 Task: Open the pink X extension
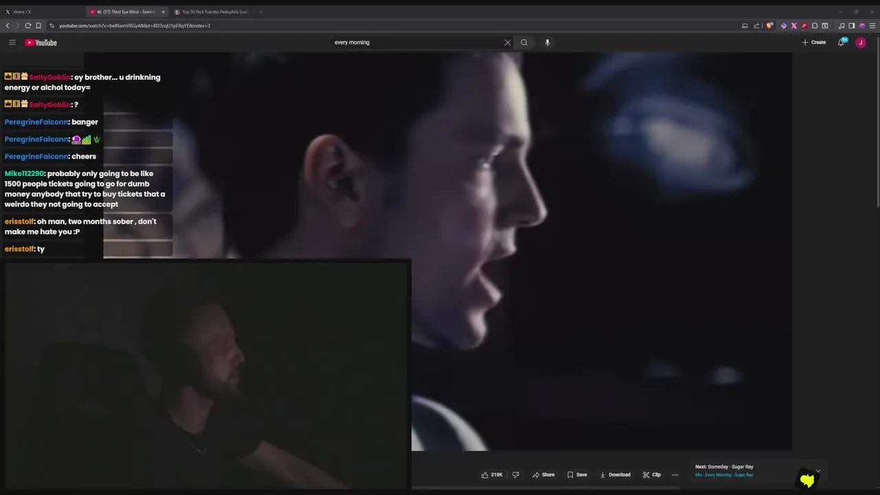[x=794, y=25]
